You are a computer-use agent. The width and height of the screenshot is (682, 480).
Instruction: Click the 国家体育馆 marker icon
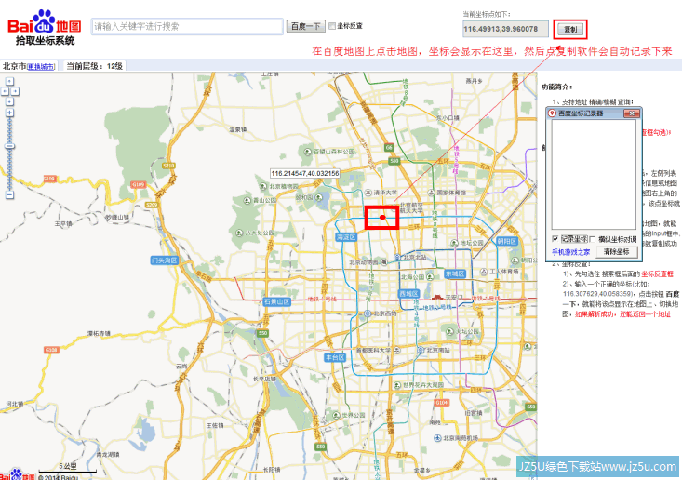coord(431,193)
